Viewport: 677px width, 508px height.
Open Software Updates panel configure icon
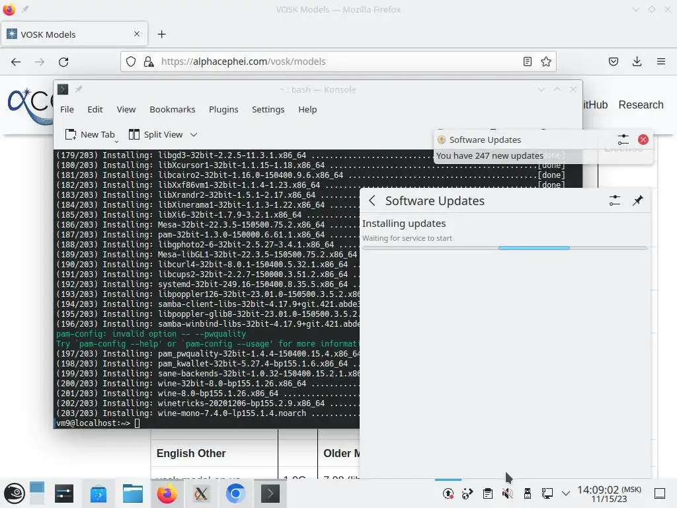614,200
